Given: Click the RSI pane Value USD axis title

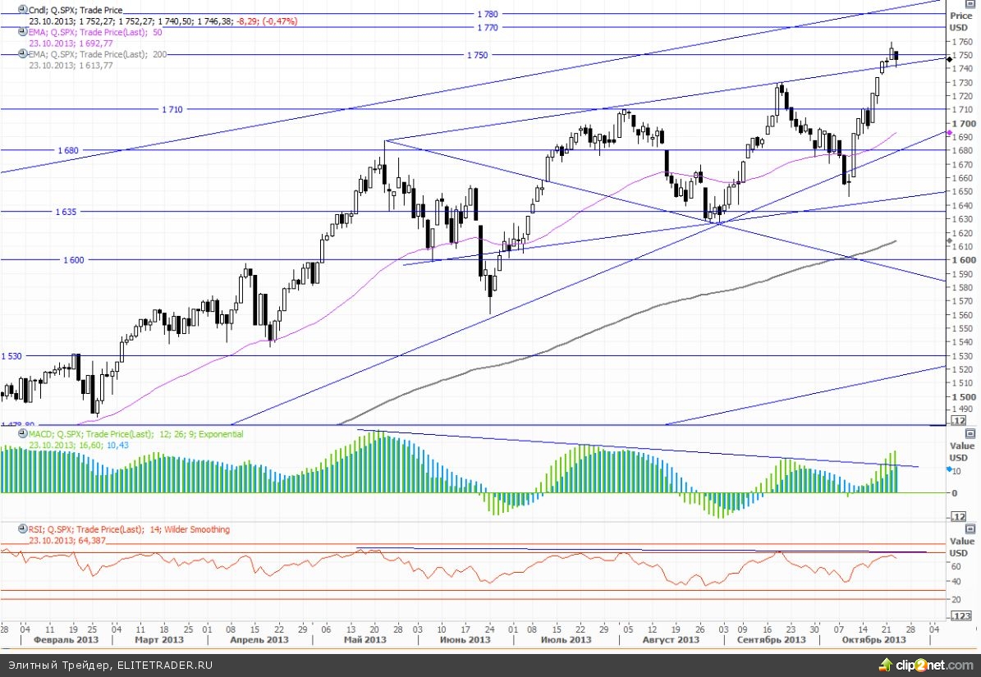Looking at the screenshot, I should click(x=961, y=547).
